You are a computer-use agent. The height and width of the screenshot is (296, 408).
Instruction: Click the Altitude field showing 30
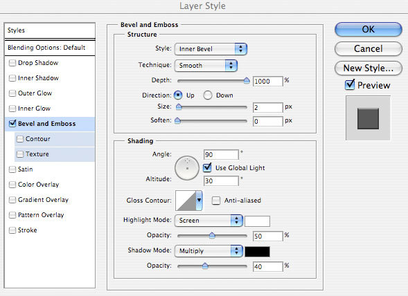click(221, 181)
